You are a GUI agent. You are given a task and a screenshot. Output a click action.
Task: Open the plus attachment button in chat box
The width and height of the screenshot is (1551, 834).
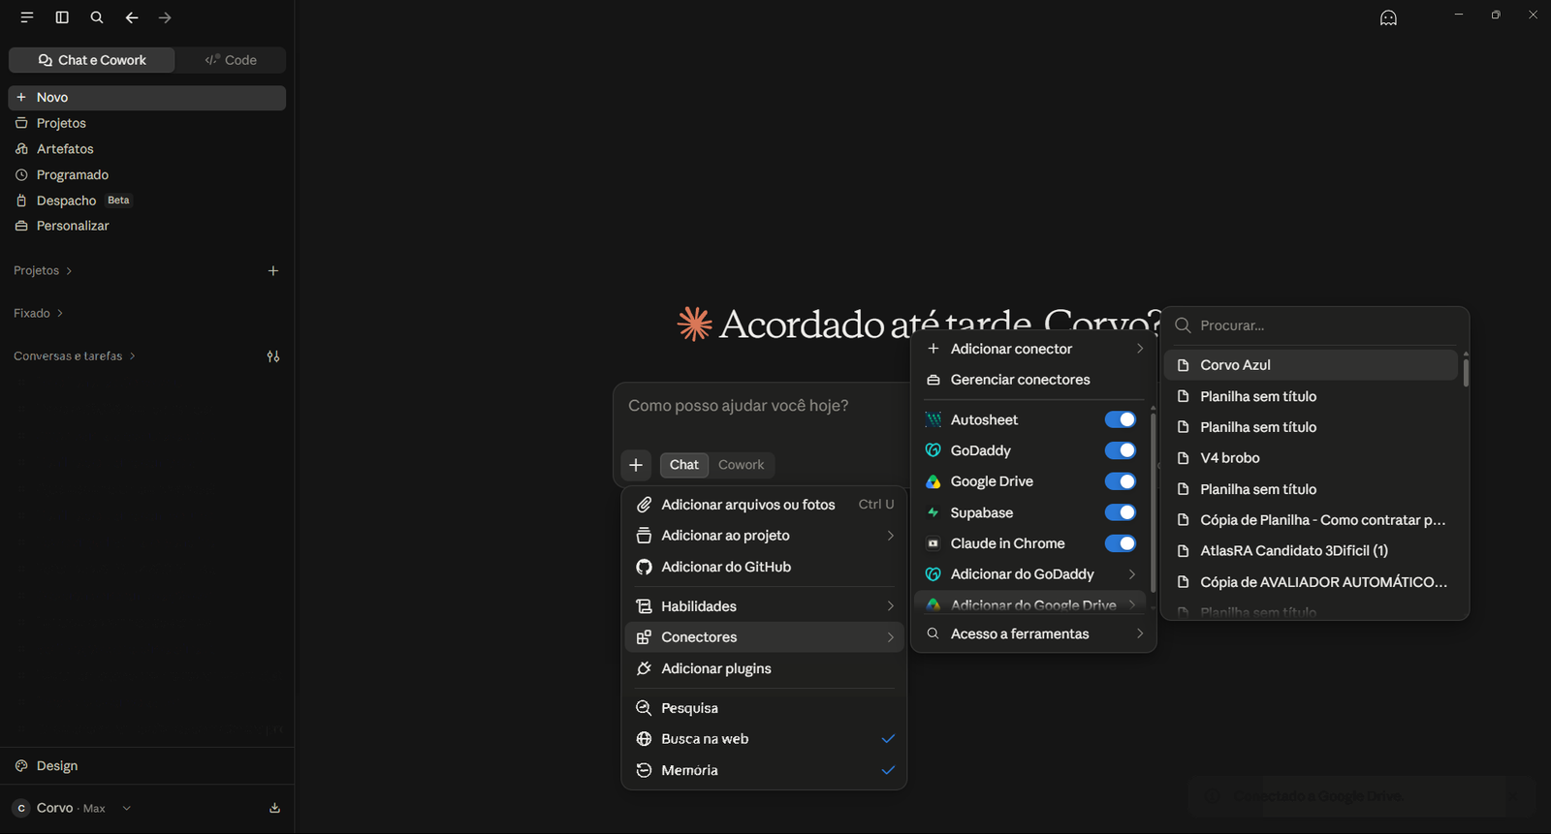coord(636,465)
